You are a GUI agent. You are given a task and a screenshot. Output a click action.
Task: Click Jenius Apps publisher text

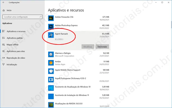[60, 64]
